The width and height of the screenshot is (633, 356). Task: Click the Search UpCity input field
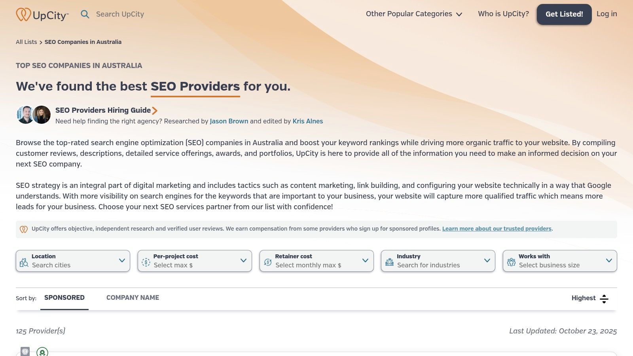point(120,14)
